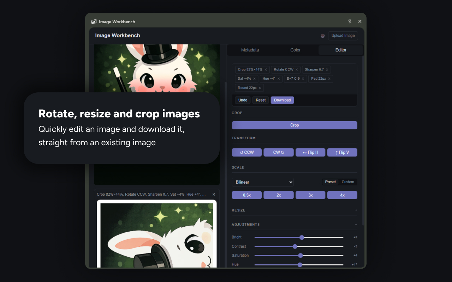This screenshot has height=282, width=452.
Task: Remove the Hue +4° edit chip
Action: click(x=279, y=79)
